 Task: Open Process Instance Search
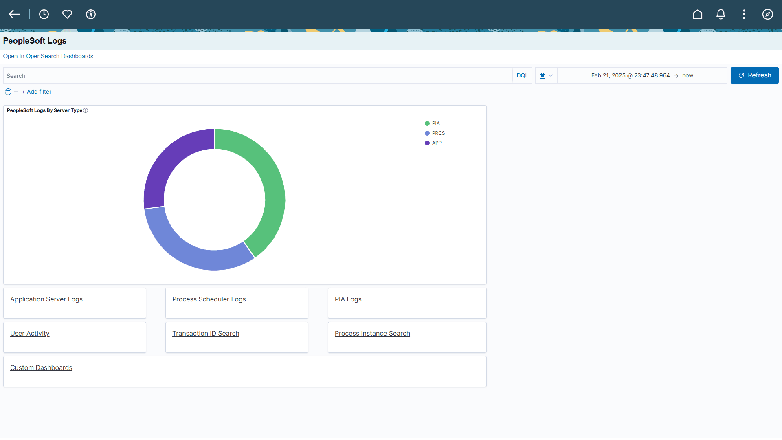[372, 334]
